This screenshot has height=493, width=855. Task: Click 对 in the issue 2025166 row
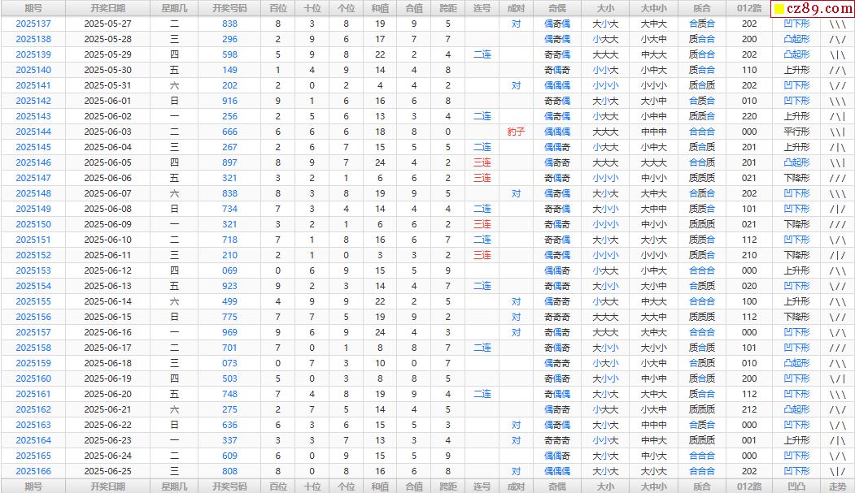click(516, 471)
